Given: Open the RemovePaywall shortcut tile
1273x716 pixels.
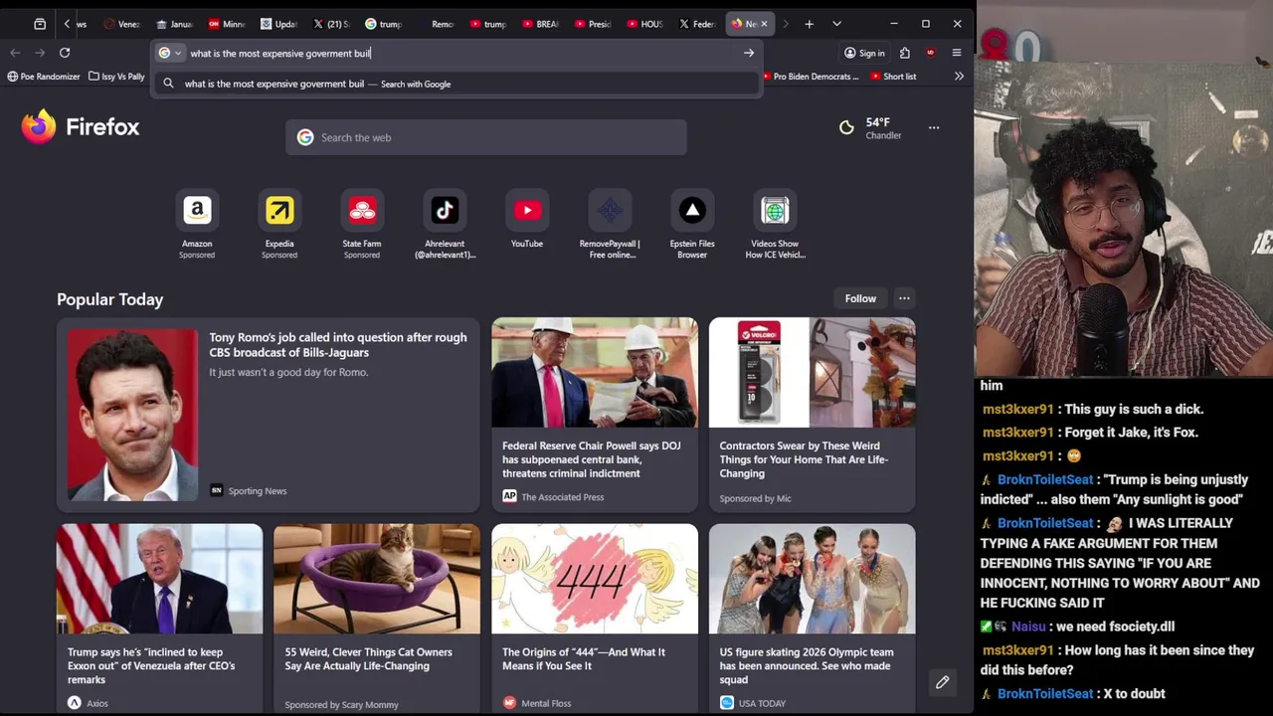Looking at the screenshot, I should coord(610,226).
